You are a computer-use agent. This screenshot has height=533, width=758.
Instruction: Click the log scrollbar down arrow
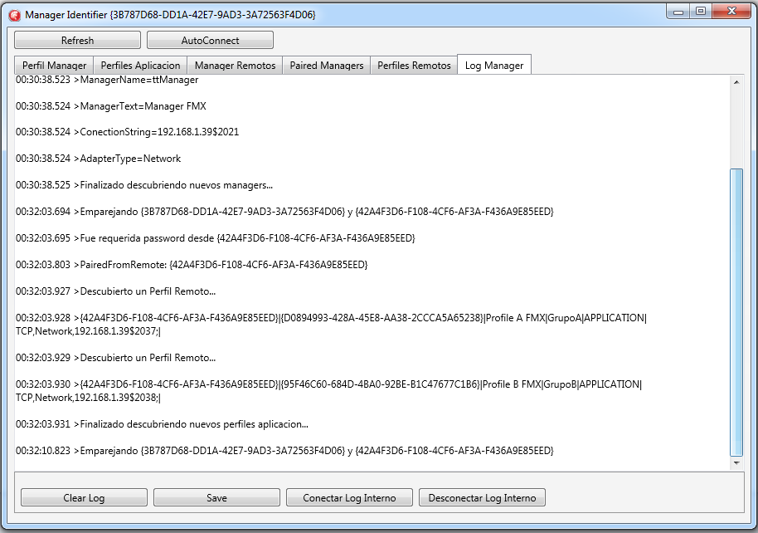[x=736, y=463]
